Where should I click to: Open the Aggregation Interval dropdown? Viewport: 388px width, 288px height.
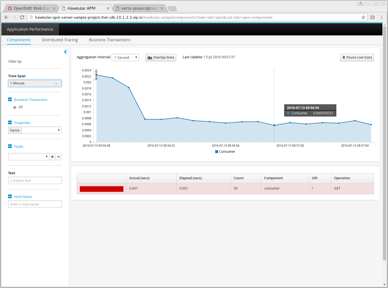coord(125,57)
